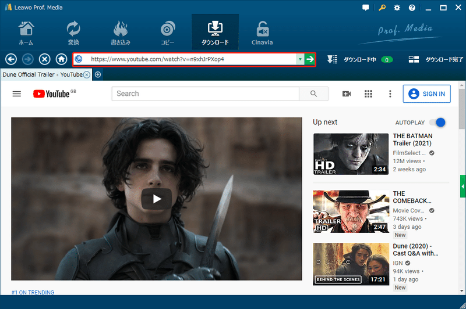Play the Dune trailer video
The image size is (466, 309).
[x=157, y=199]
